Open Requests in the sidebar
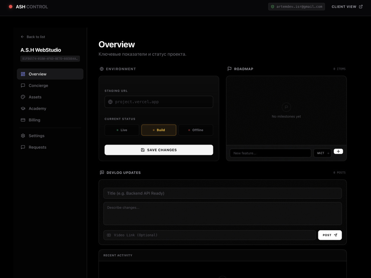 point(50,147)
